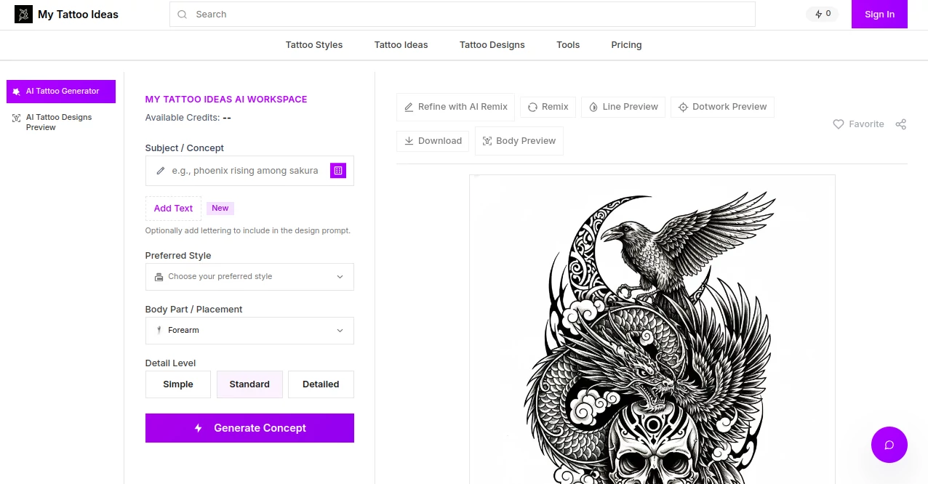
Task: Click the Favorite heart icon
Action: (839, 124)
